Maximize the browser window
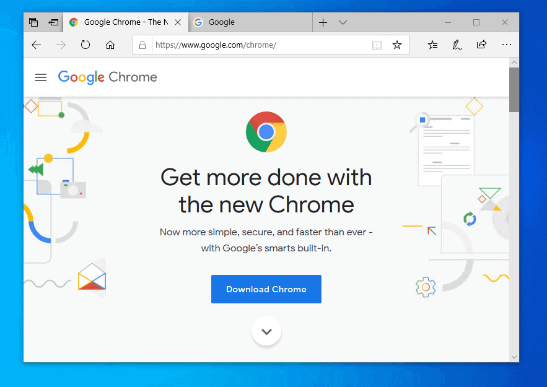This screenshot has width=547, height=387. tap(476, 22)
